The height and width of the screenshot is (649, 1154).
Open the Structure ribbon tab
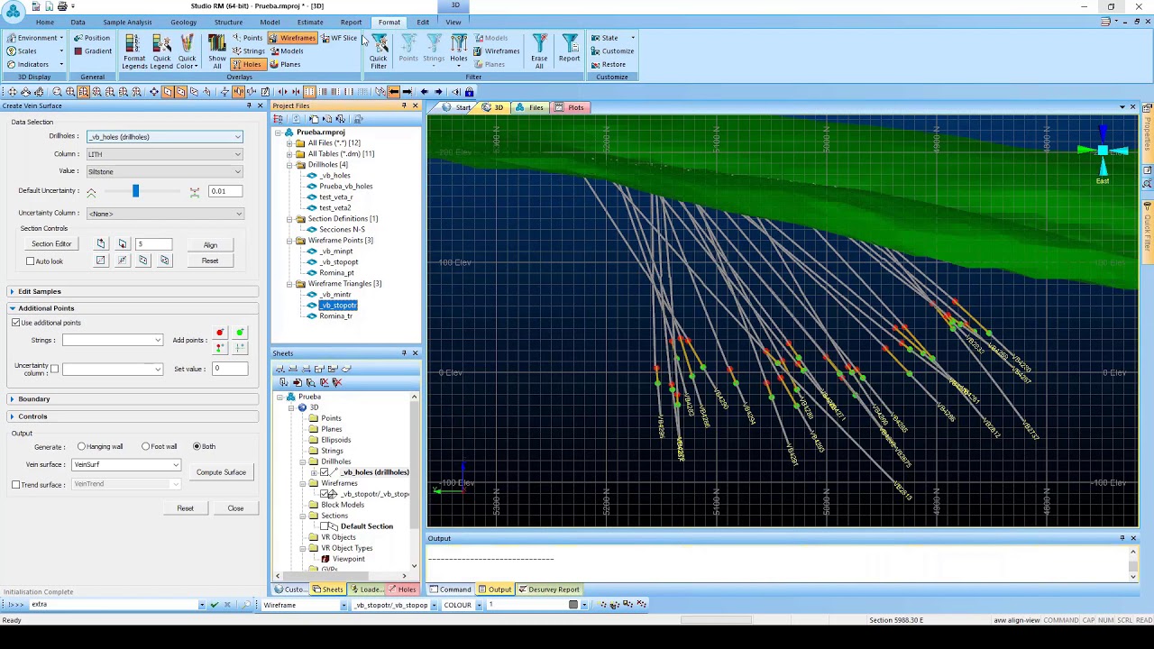pyautogui.click(x=228, y=23)
